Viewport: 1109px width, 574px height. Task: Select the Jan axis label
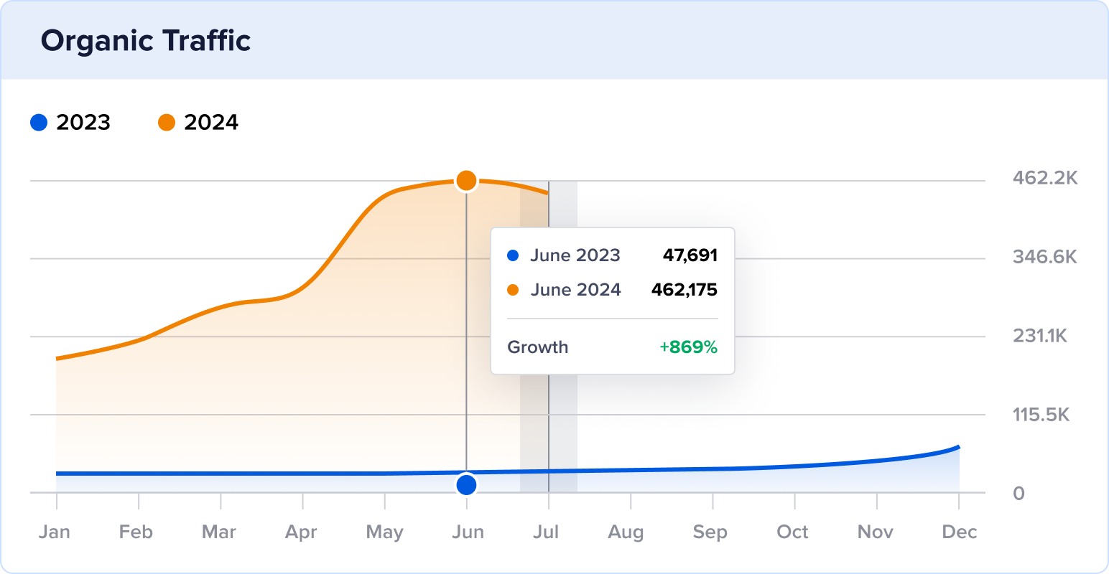(x=55, y=532)
